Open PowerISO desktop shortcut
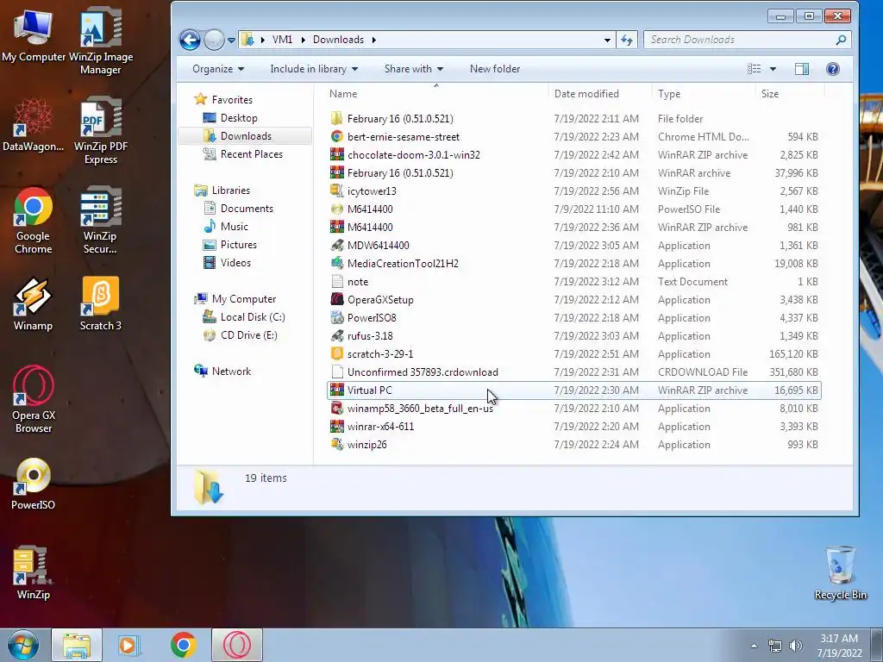 [x=34, y=484]
